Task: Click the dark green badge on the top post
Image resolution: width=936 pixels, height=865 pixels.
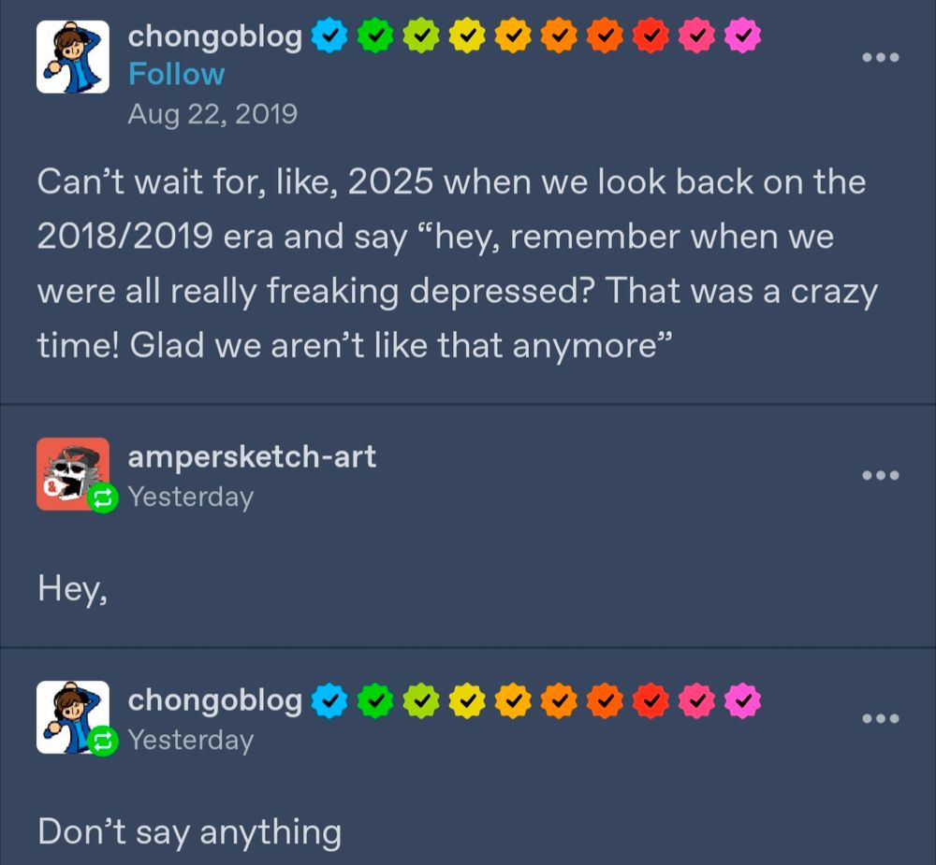Action: pos(375,36)
